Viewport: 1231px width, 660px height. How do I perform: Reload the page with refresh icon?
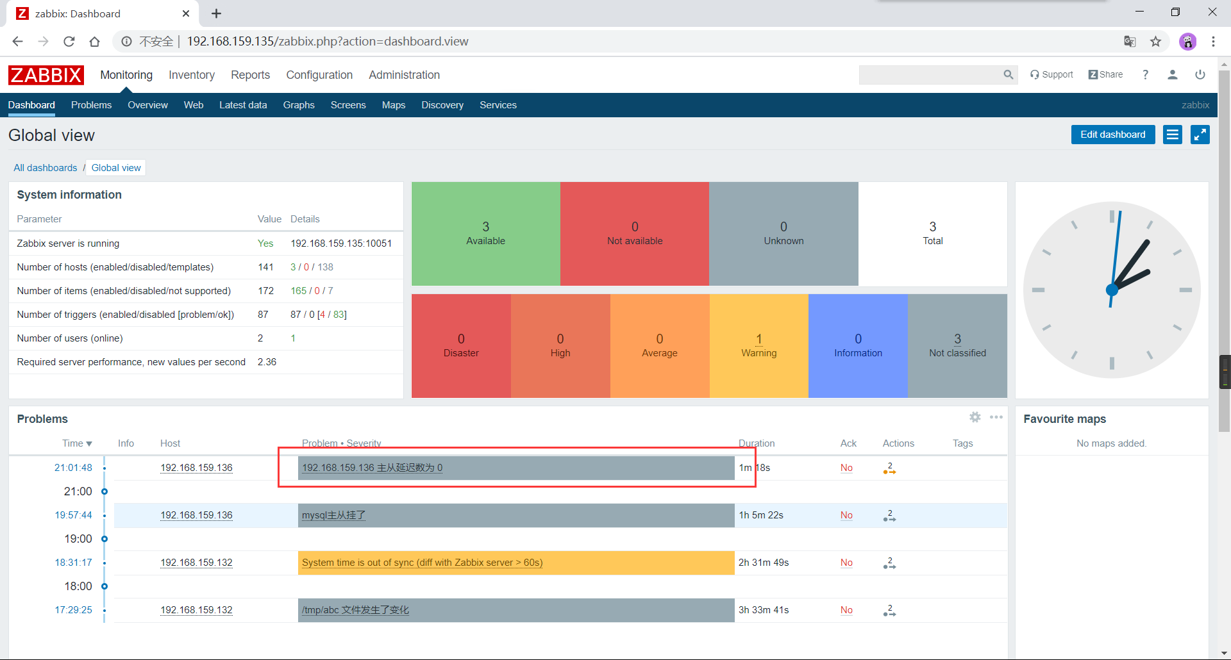point(69,42)
